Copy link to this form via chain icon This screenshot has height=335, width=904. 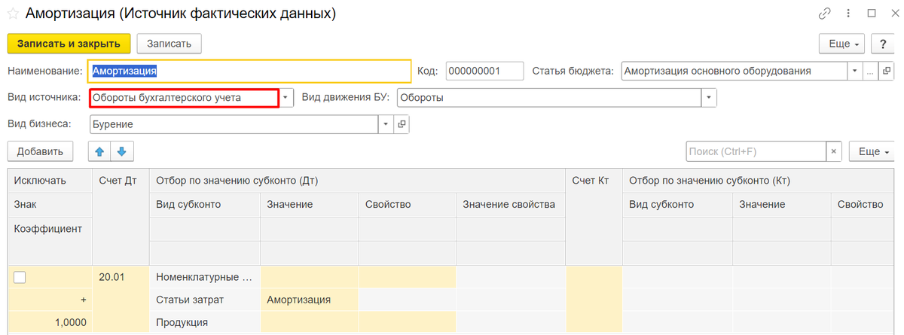click(824, 14)
